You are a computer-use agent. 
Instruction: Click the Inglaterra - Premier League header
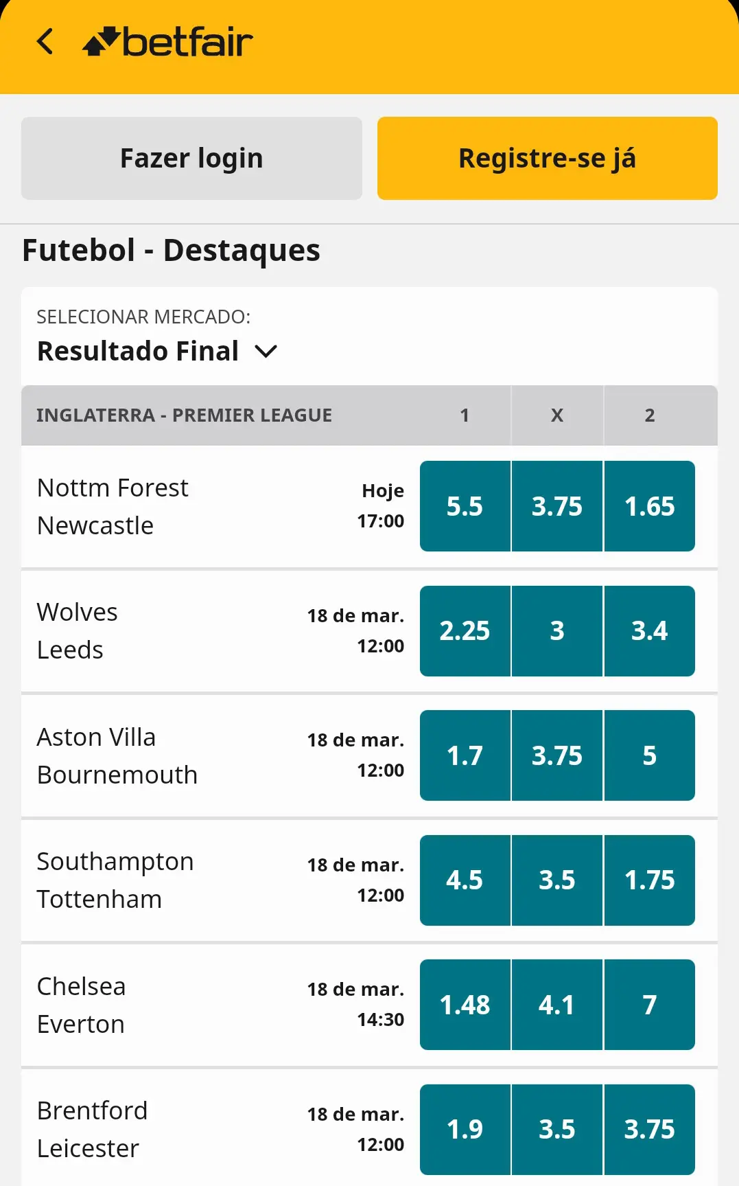pos(185,415)
